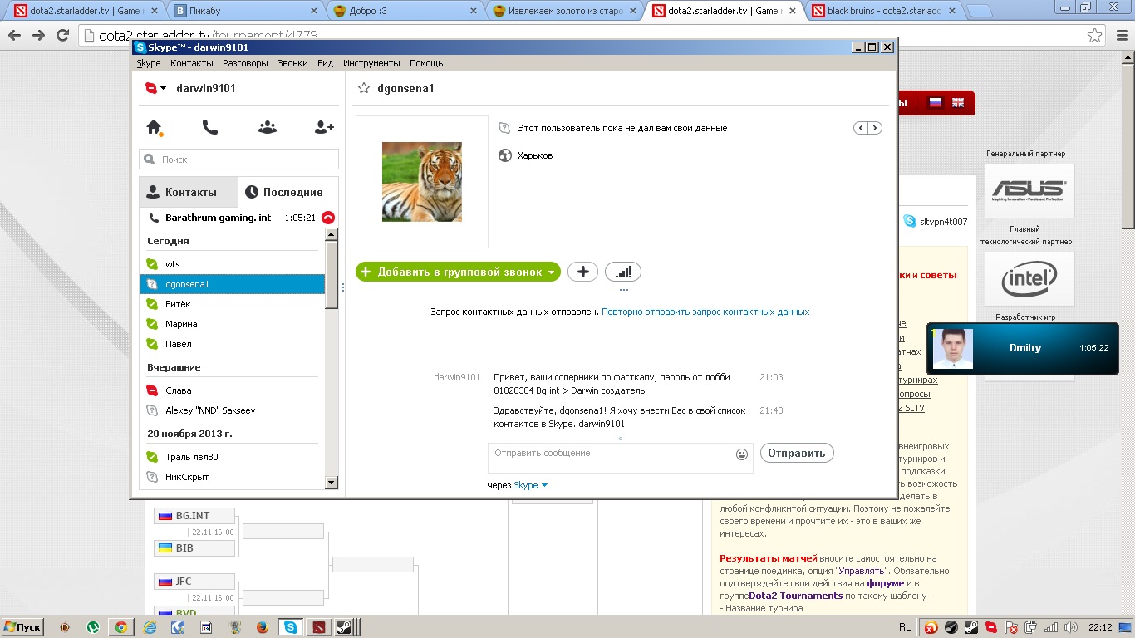The width and height of the screenshot is (1135, 638).
Task: Click browser reload icon
Action: 62,35
